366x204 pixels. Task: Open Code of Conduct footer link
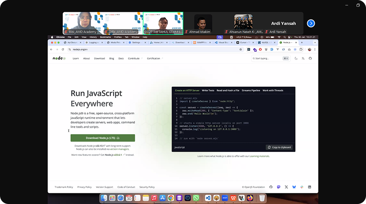(126, 187)
